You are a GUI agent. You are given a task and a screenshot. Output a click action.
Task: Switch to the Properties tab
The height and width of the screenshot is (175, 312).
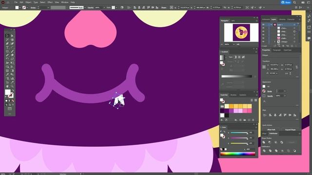pos(266,50)
